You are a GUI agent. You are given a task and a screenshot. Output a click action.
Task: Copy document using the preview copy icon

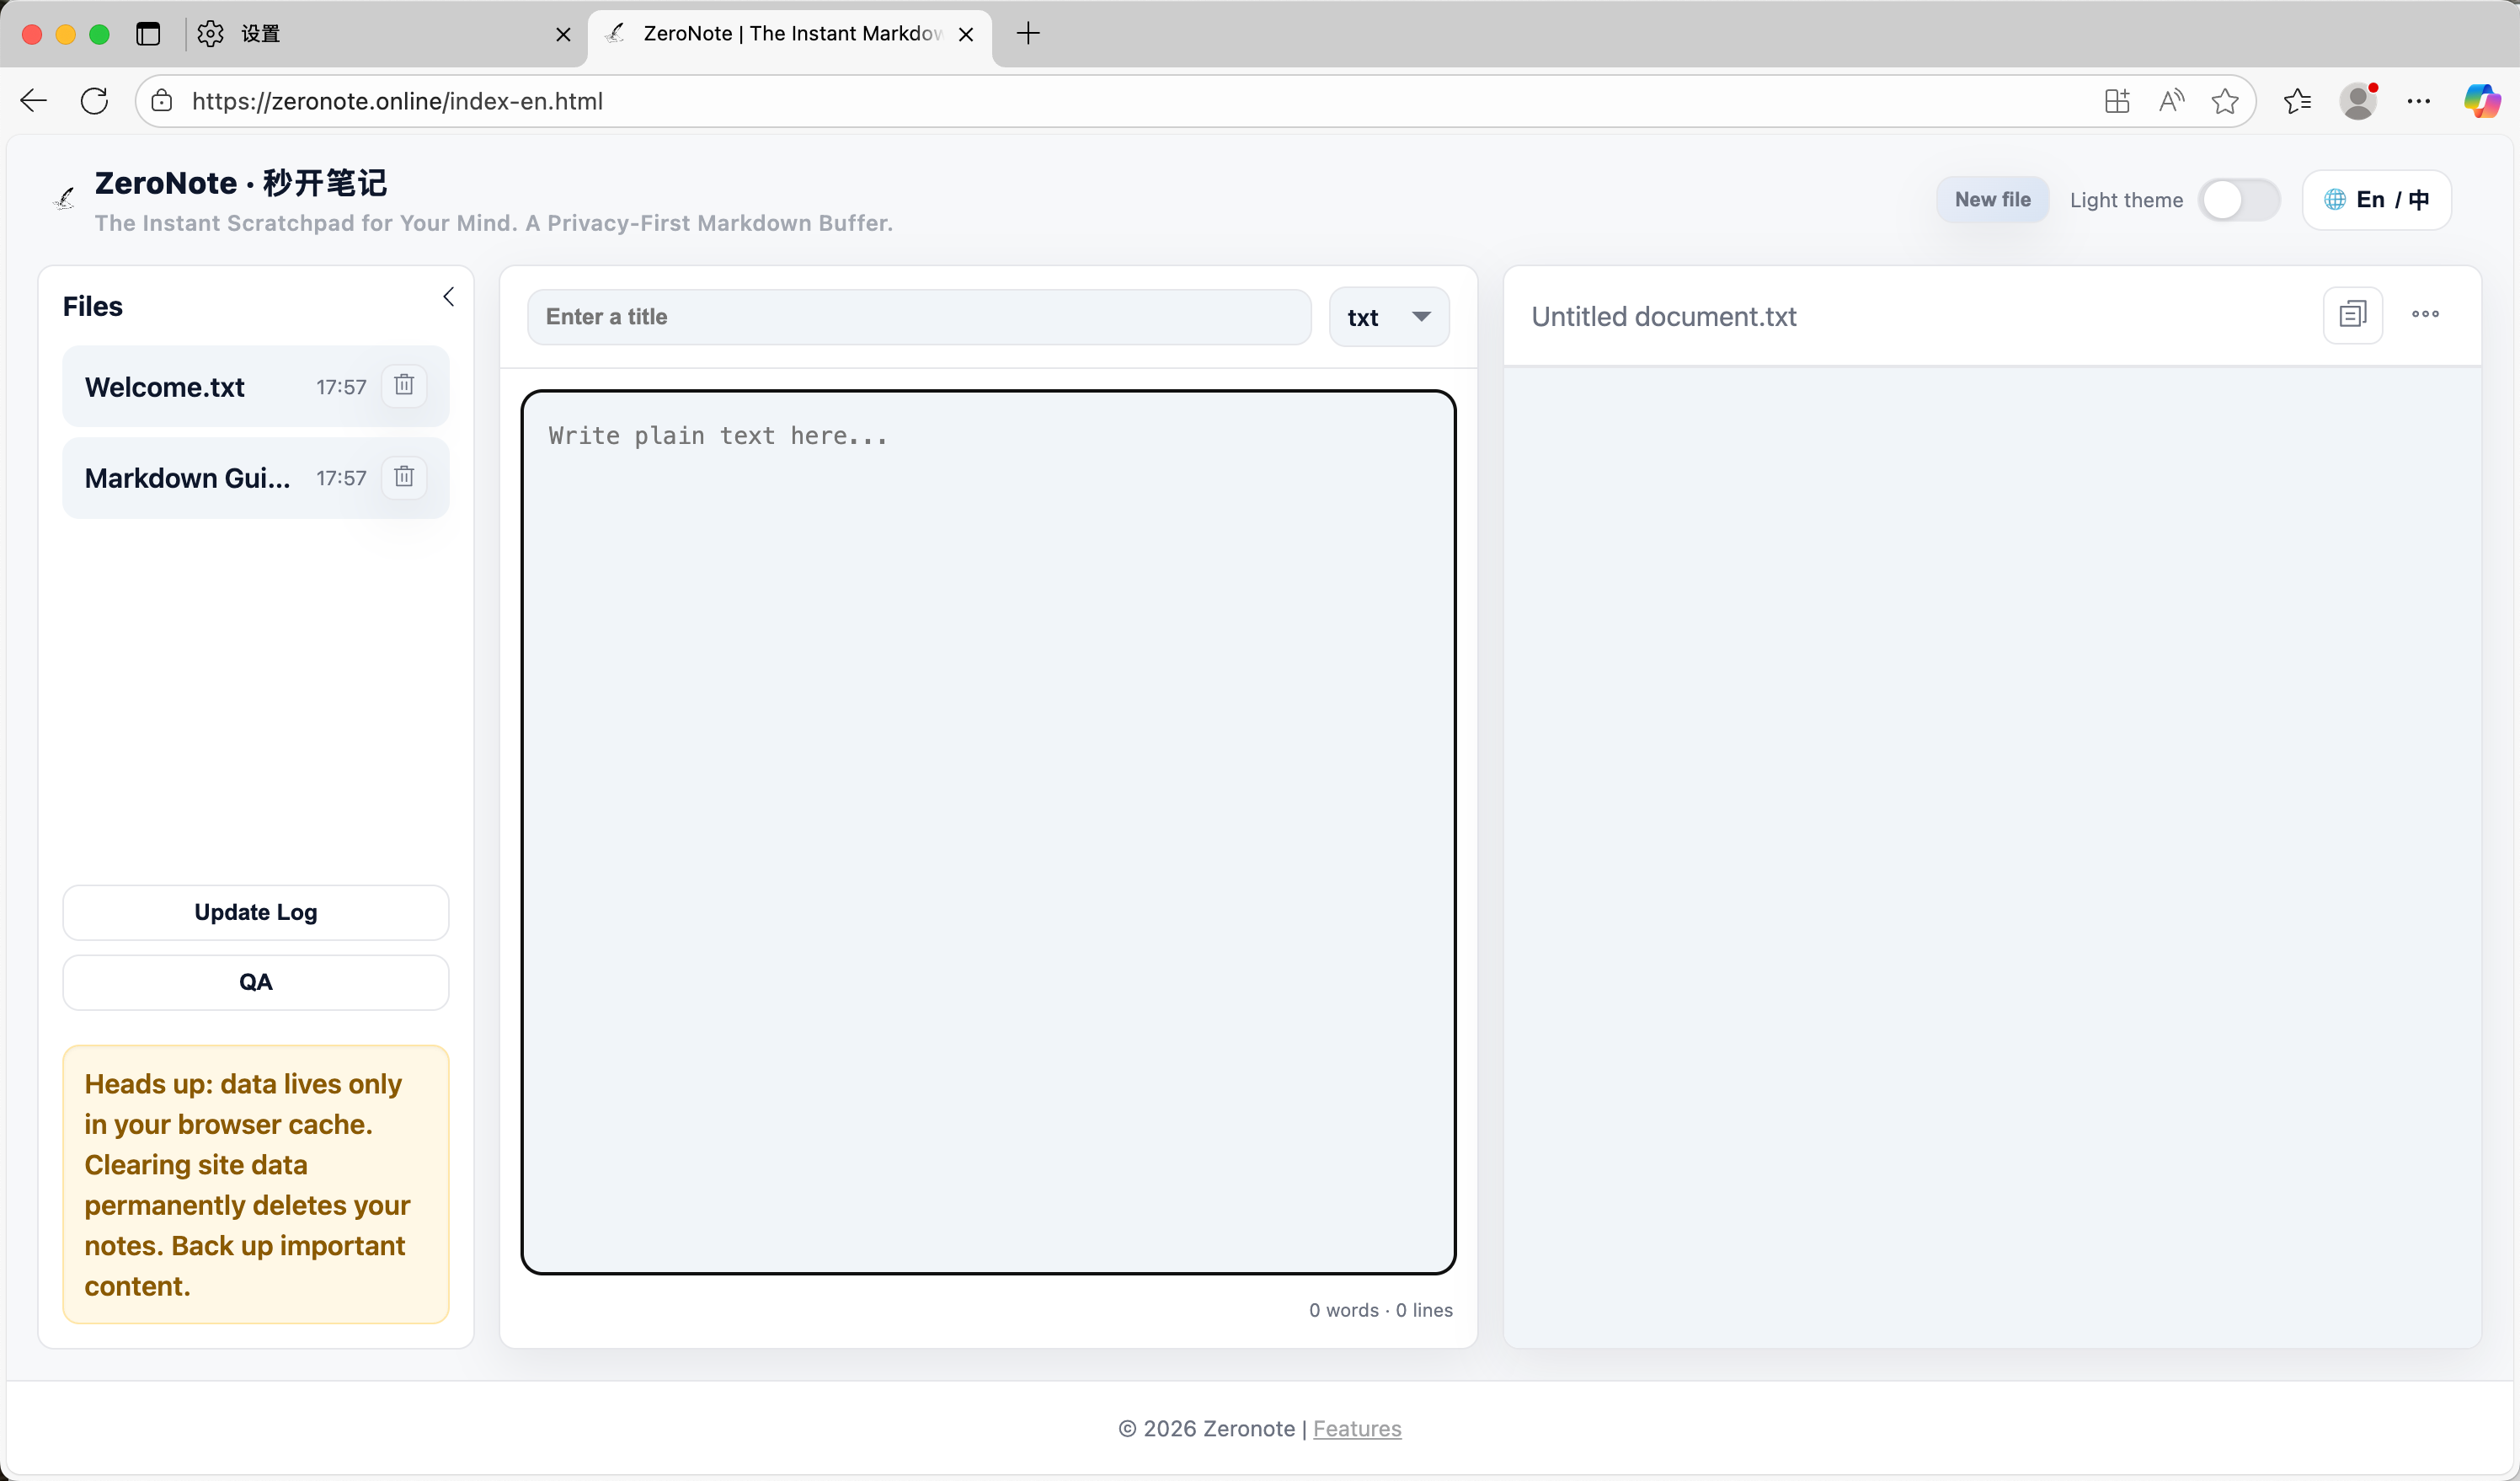tap(2352, 315)
